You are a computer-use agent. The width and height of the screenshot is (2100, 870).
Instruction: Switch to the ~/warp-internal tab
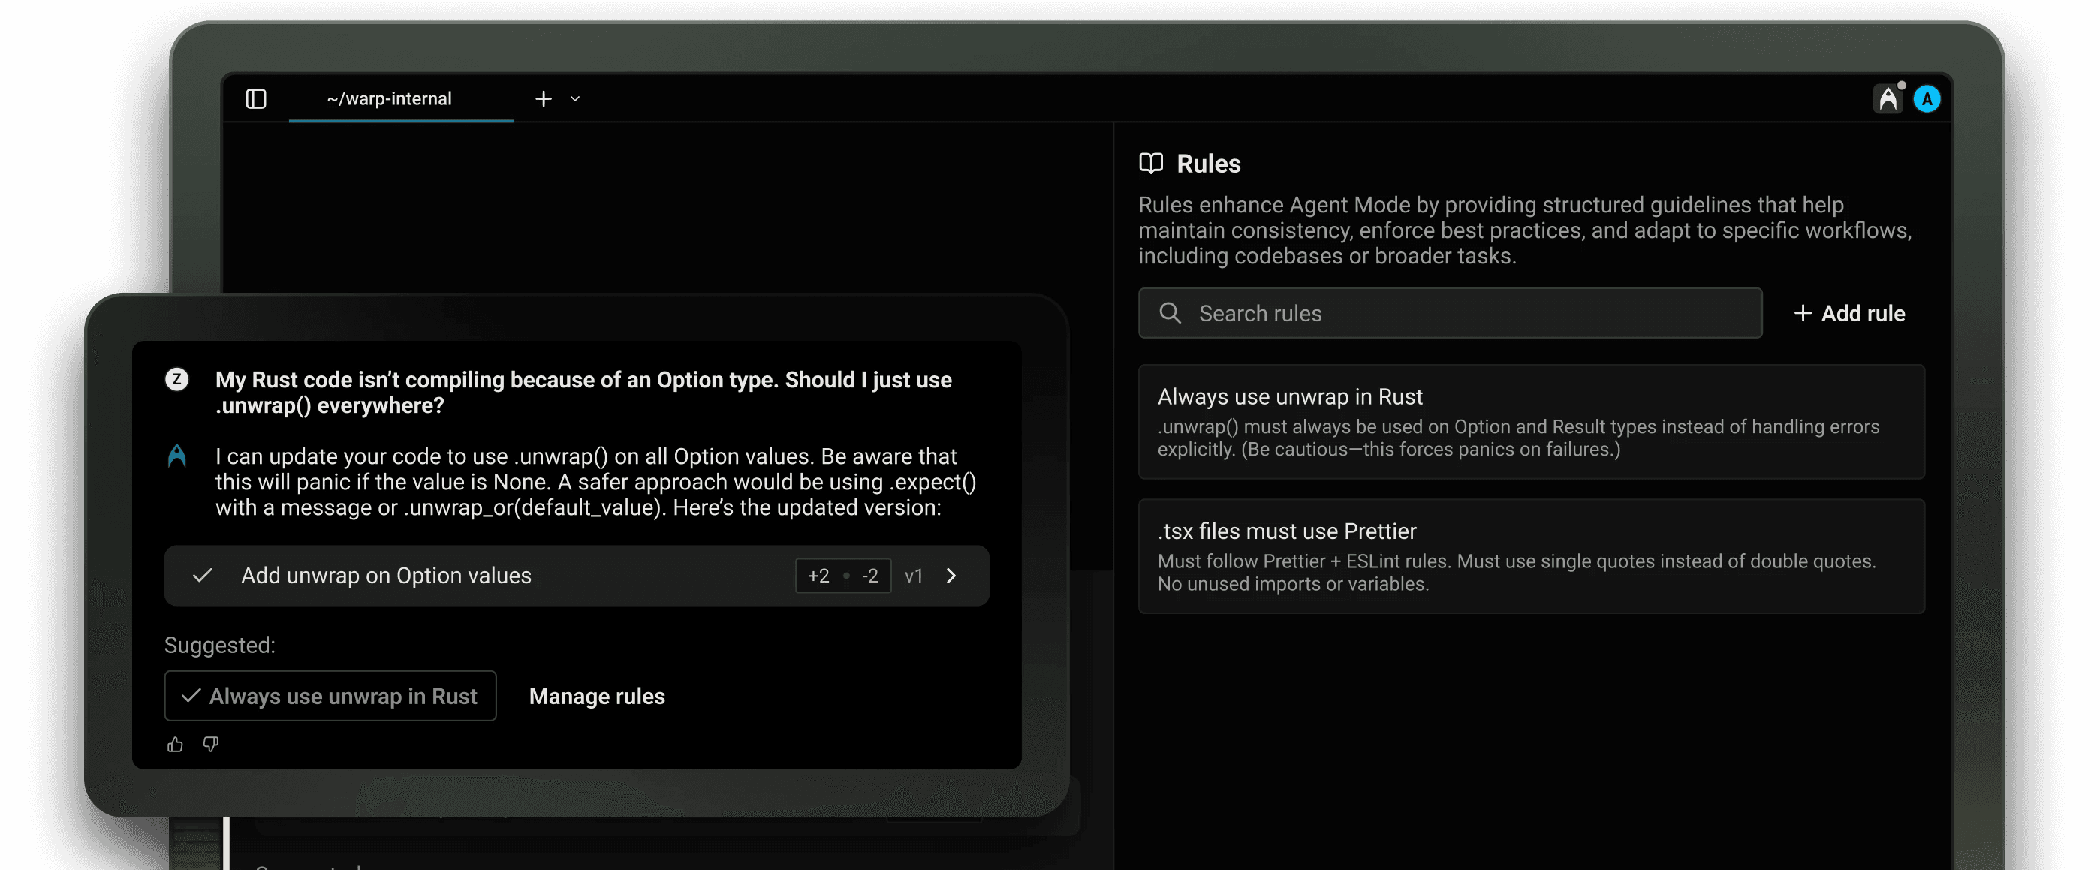389,98
